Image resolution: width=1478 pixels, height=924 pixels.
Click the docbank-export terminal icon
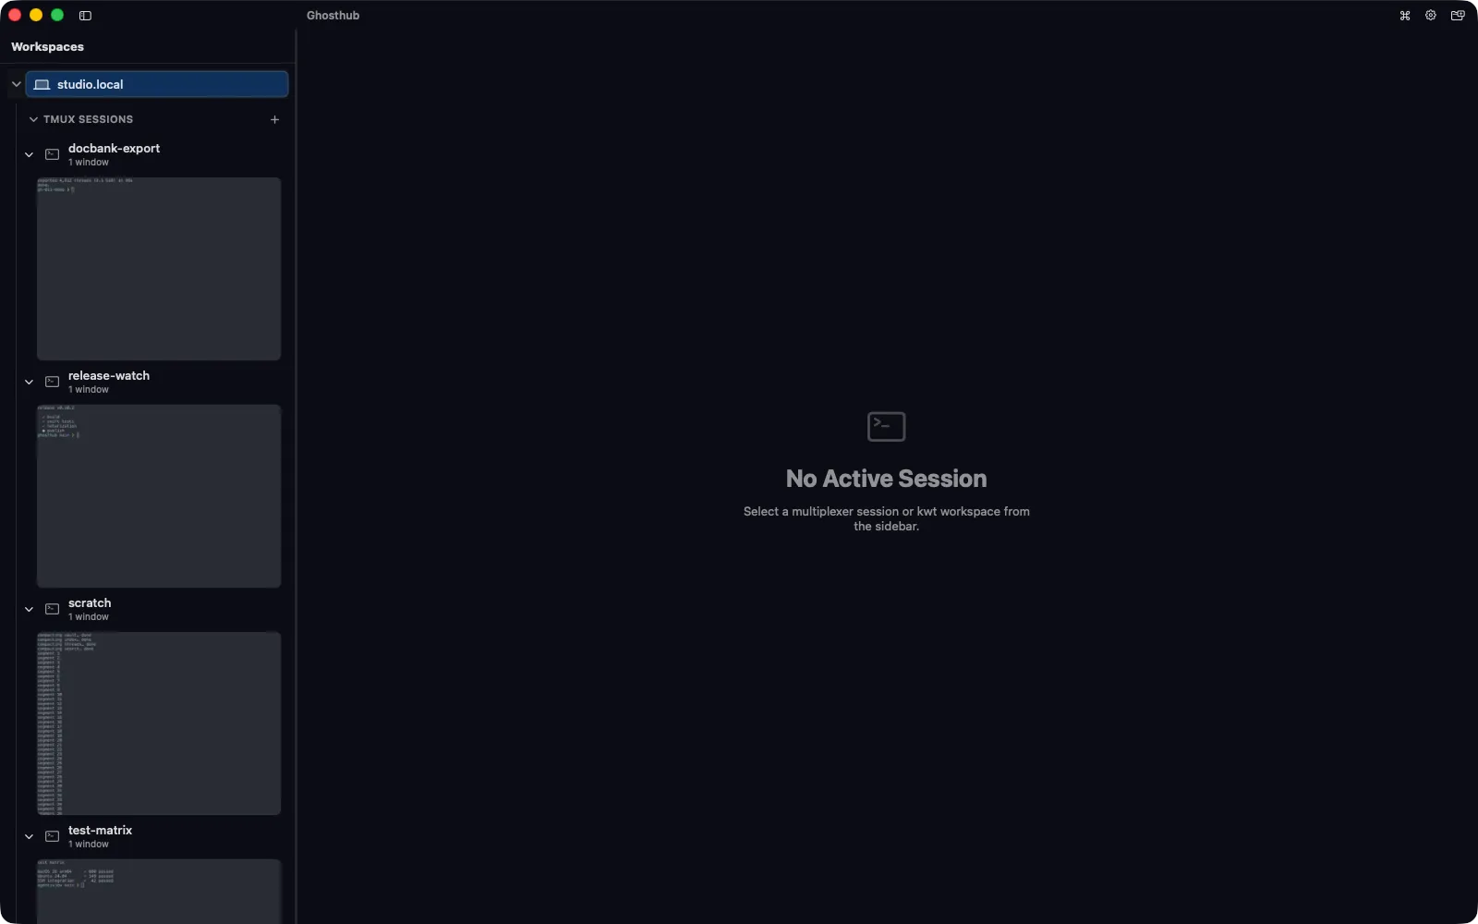click(x=53, y=154)
